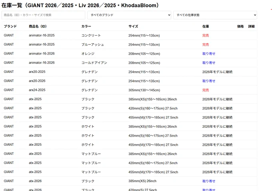
Task: Click the arx20-2025 product name
Action: (37, 72)
